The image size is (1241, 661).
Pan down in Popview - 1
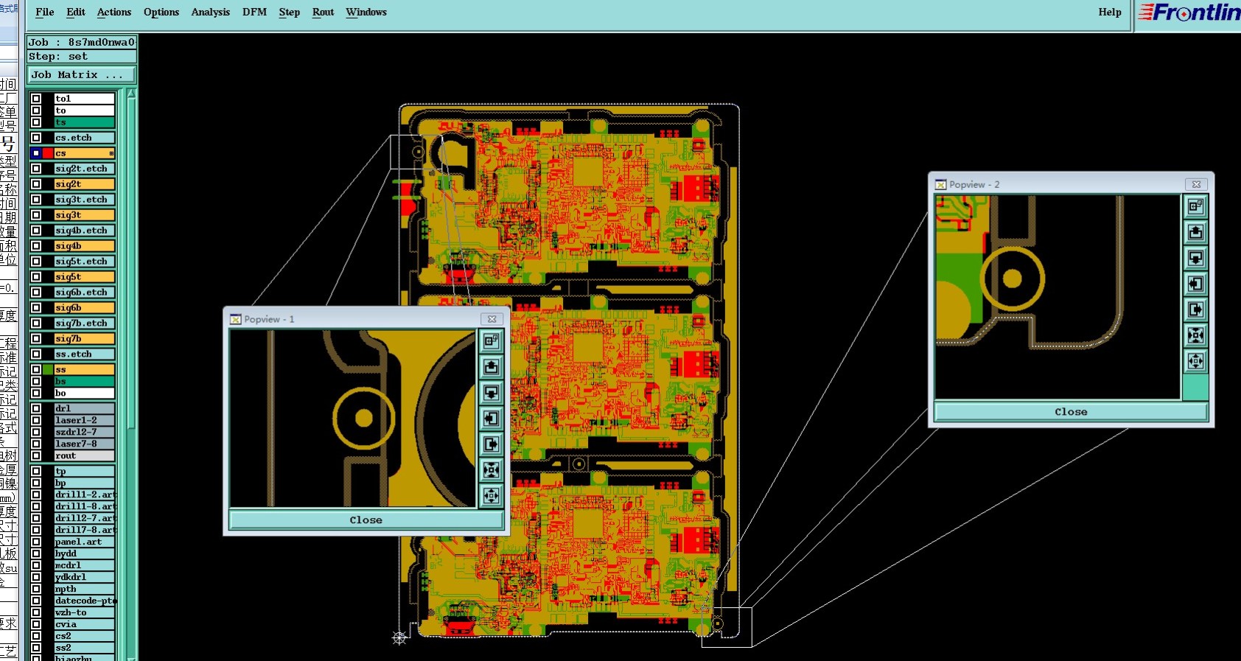coord(492,393)
